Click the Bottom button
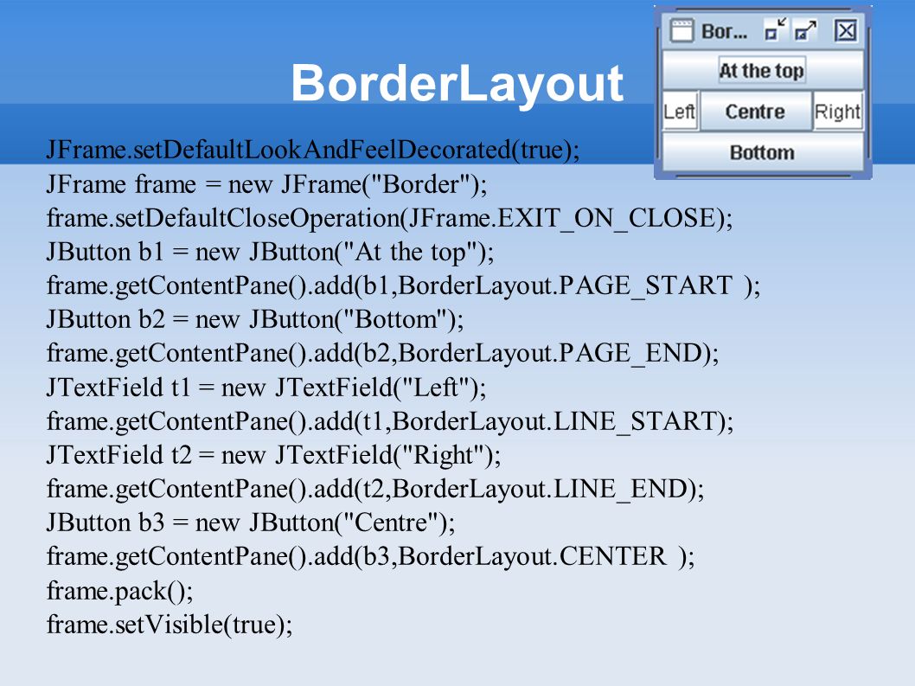915x686 pixels. point(763,152)
